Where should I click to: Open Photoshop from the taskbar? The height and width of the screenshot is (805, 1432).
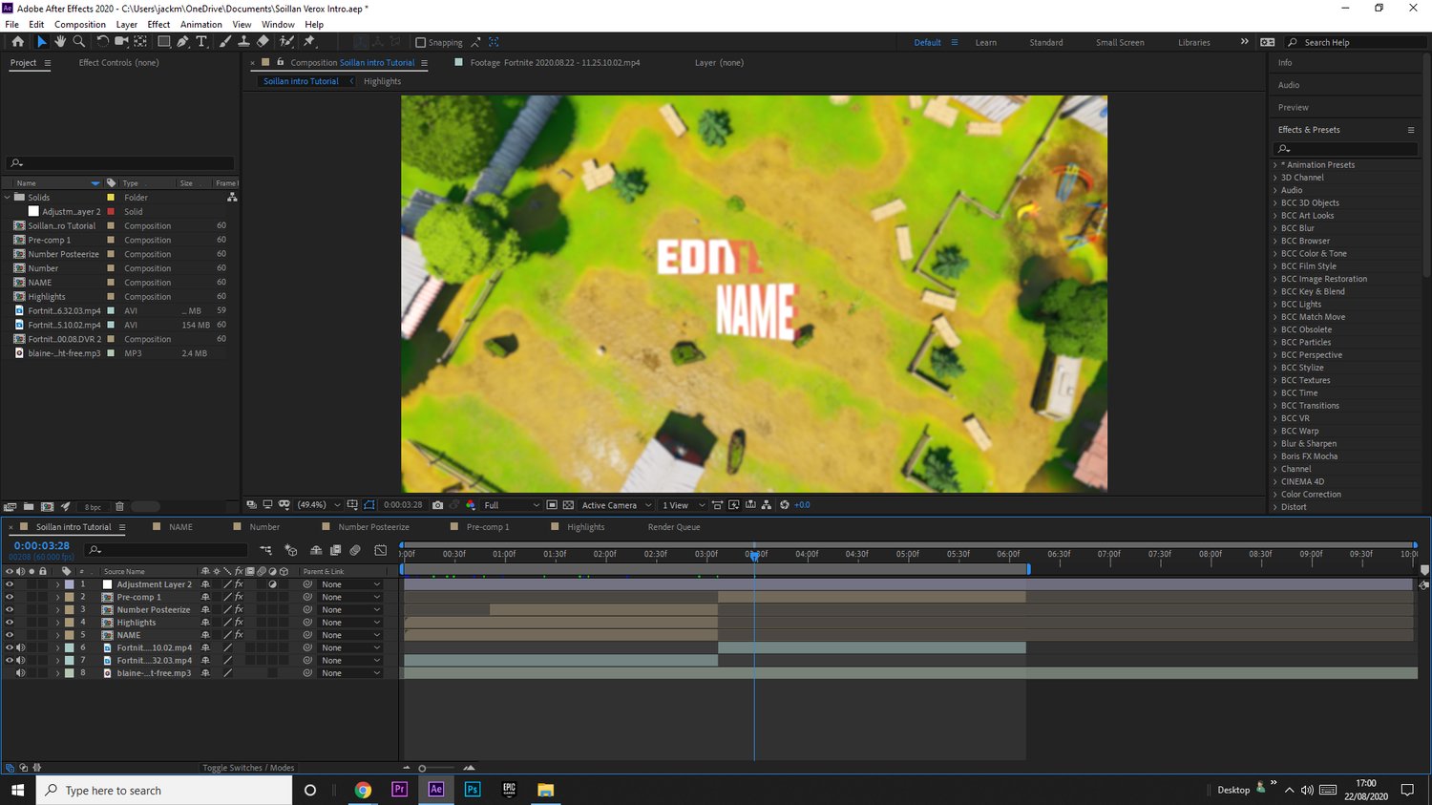pyautogui.click(x=473, y=790)
